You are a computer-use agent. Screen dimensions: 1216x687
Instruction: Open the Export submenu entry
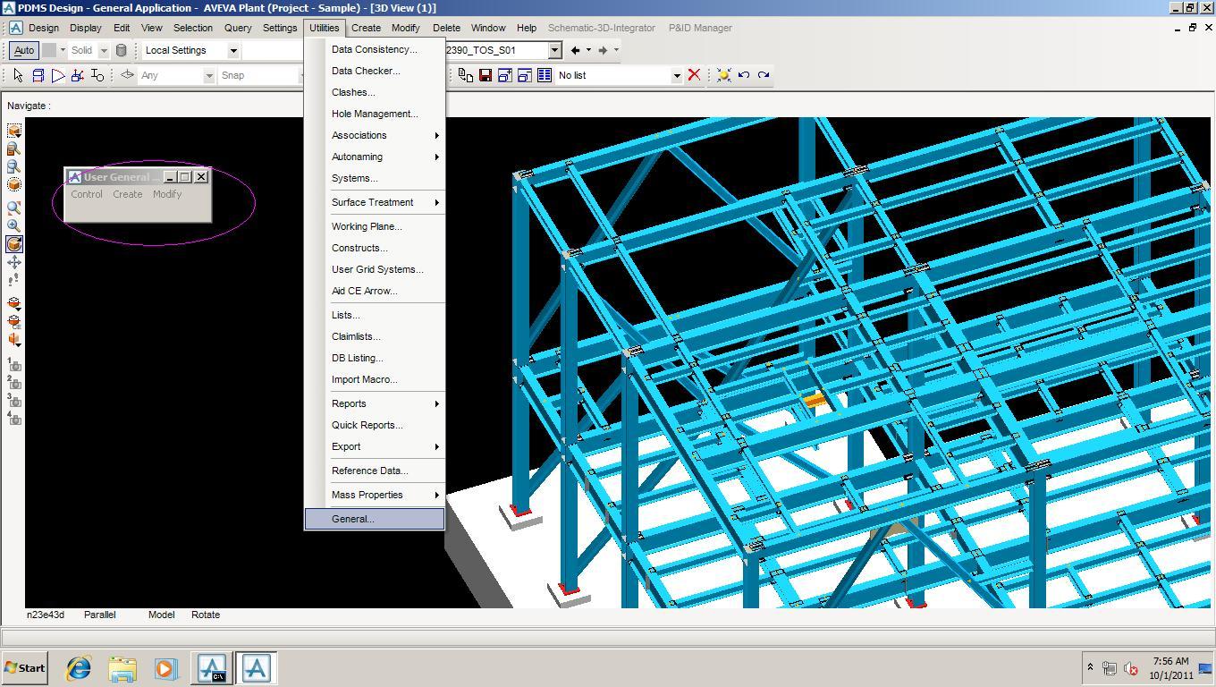(x=375, y=446)
